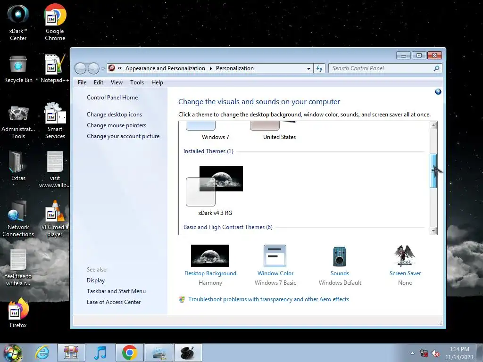Click the theme list scroll up arrow
Image resolution: width=483 pixels, height=362 pixels.
[433, 125]
